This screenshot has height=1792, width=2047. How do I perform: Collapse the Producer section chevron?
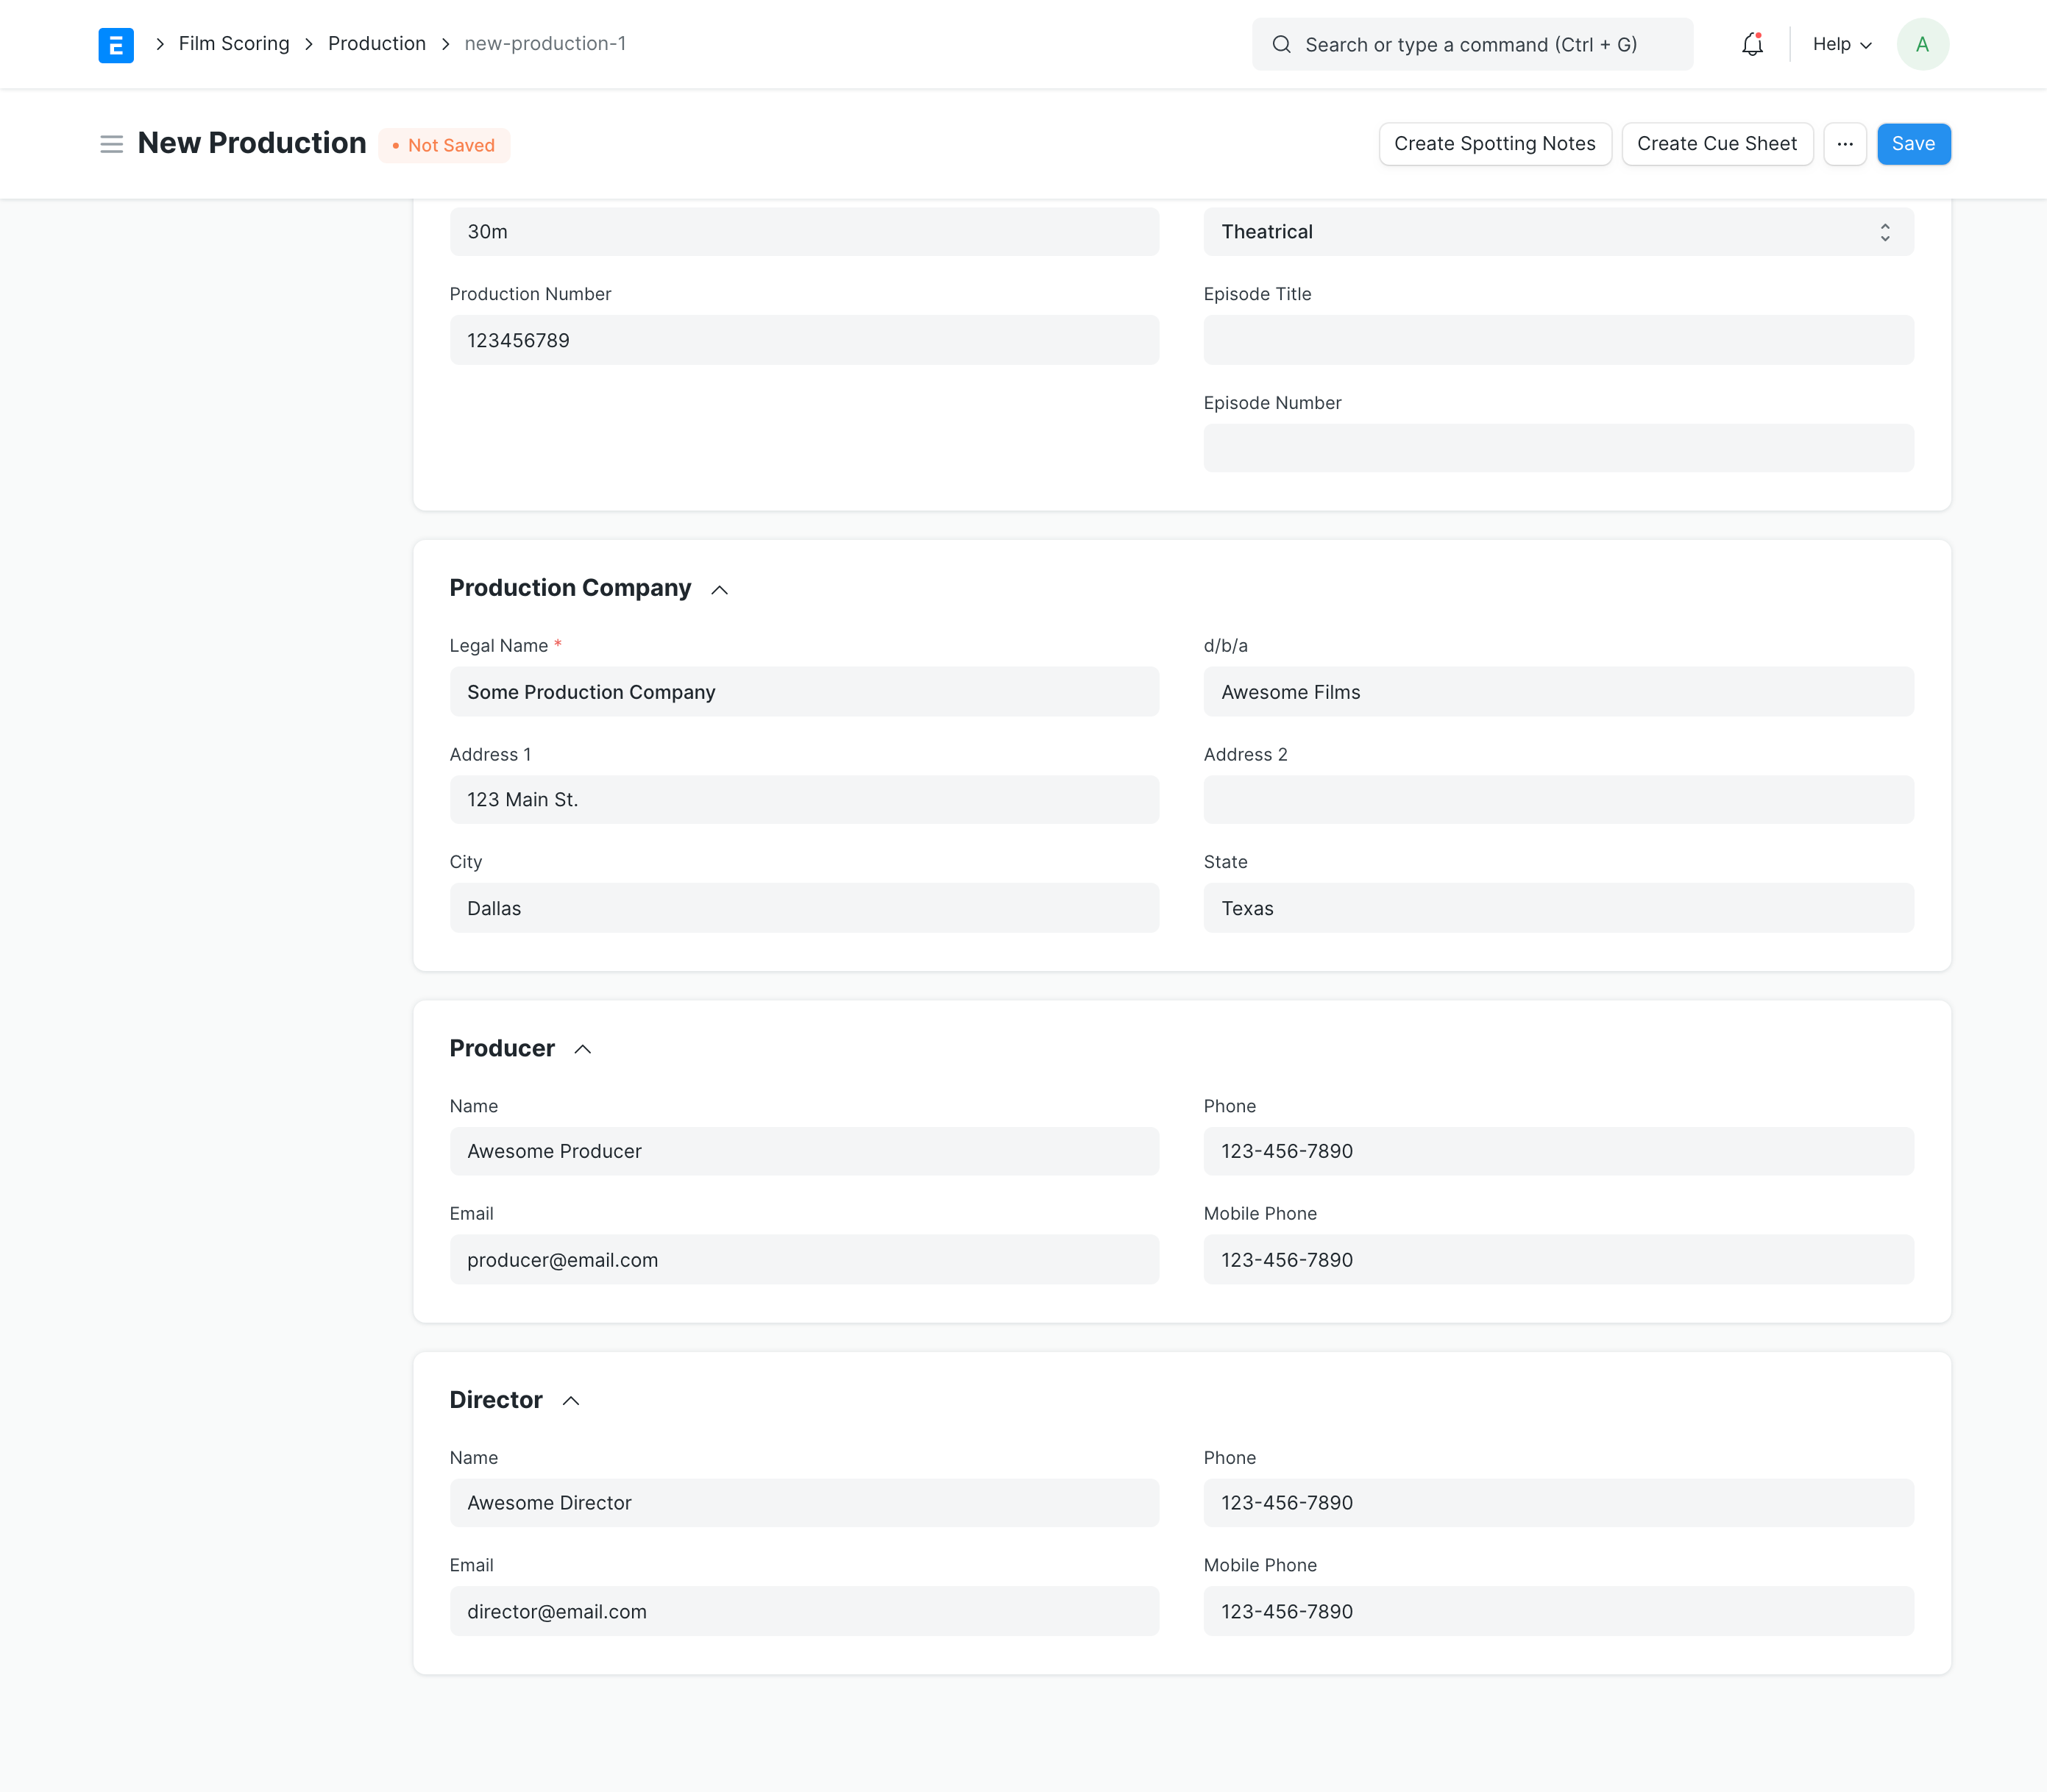point(582,1050)
